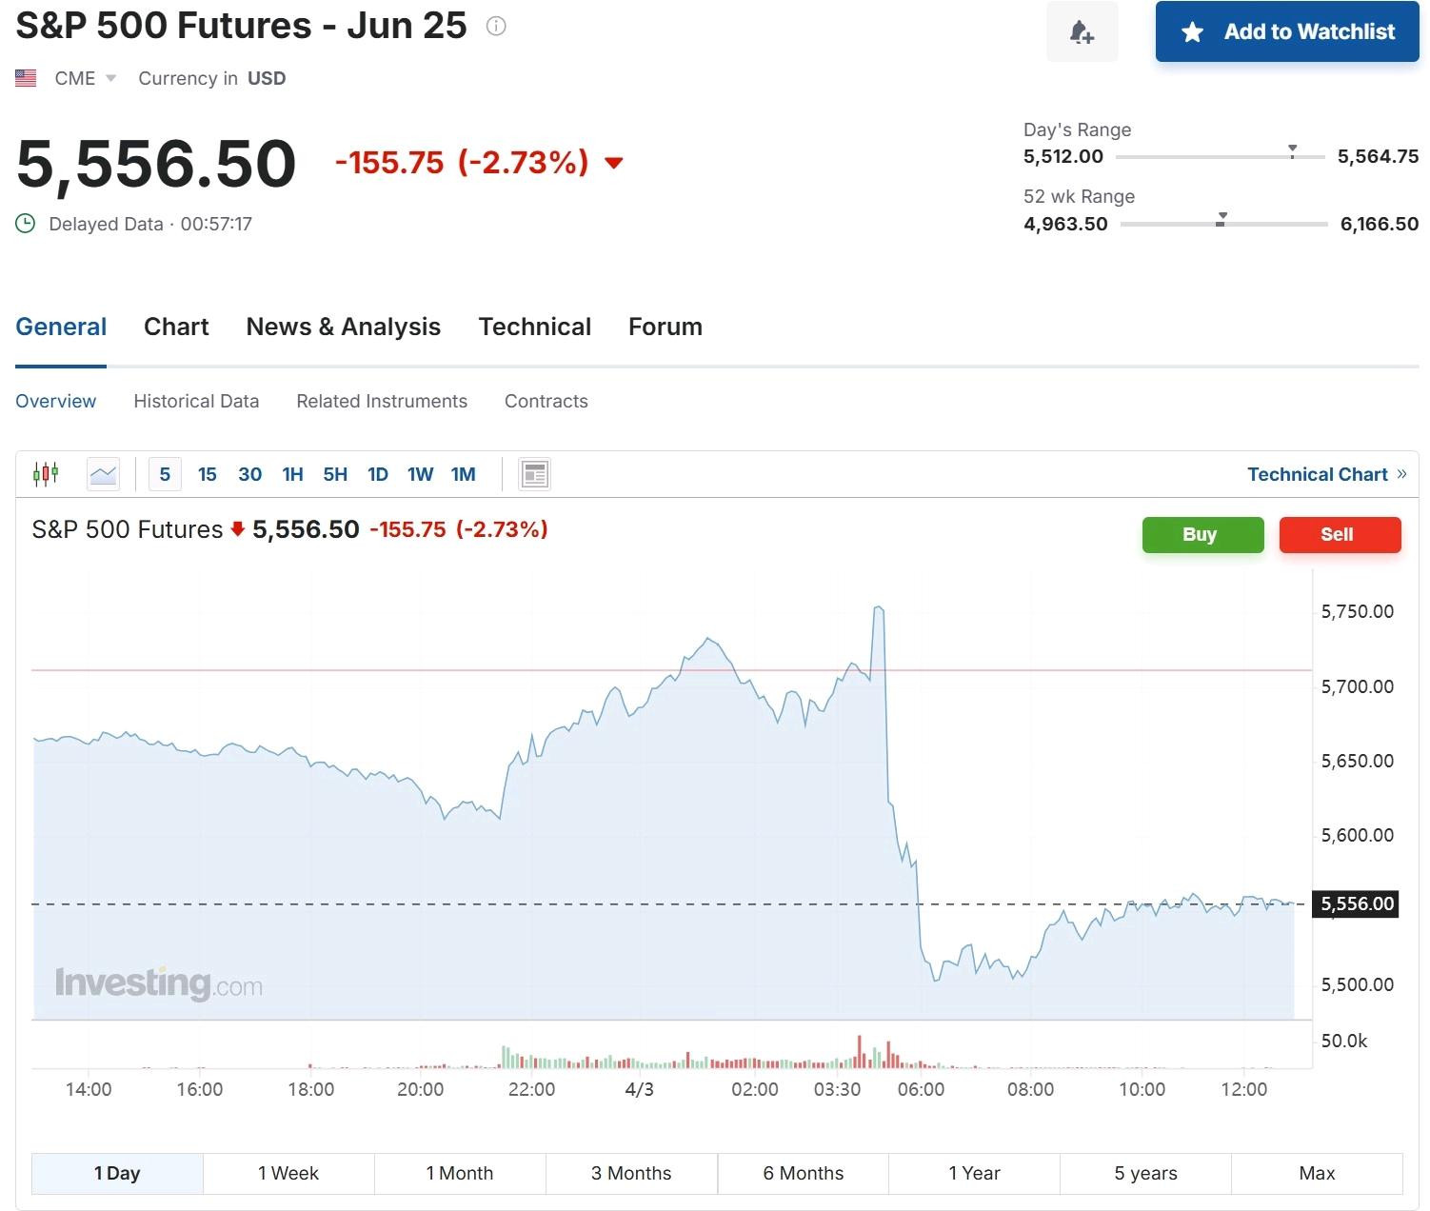Image resolution: width=1430 pixels, height=1211 pixels.
Task: Click the info icon beside the title
Action: coord(495,26)
